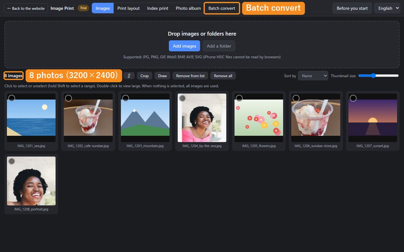Viewport: 404px width, 252px height.
Task: Click the IMG_1206_sundae-close.jpg filename
Action: pyautogui.click(x=316, y=146)
